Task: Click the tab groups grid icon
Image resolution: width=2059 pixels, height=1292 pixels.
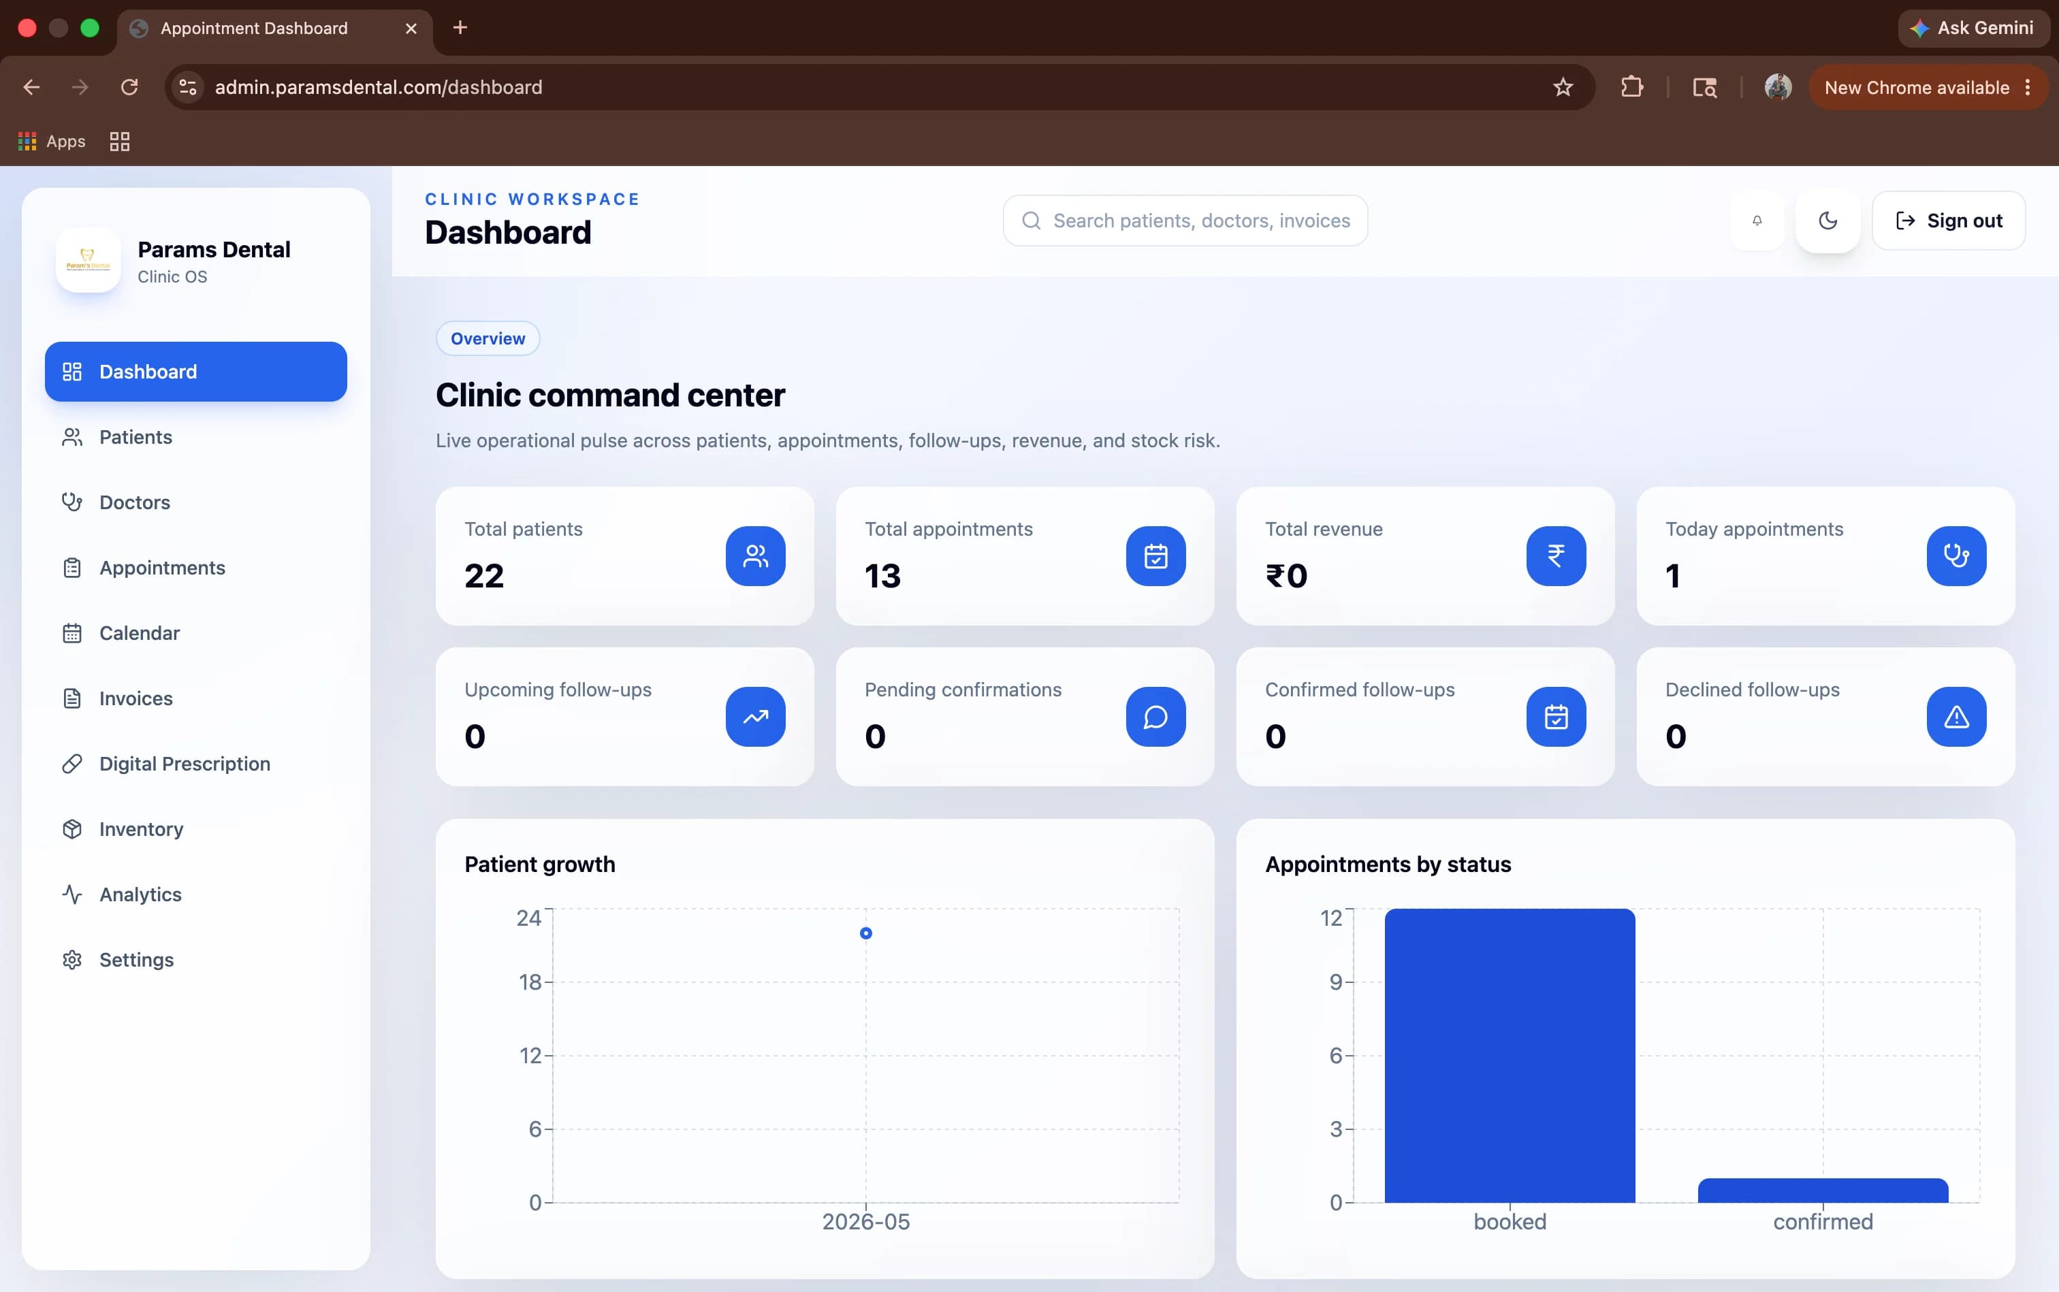Action: pos(120,141)
